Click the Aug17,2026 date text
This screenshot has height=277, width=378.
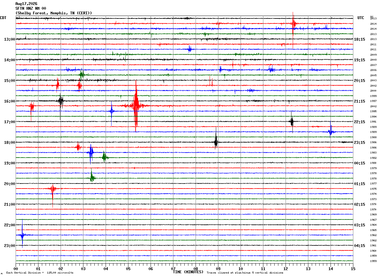pyautogui.click(x=26, y=4)
